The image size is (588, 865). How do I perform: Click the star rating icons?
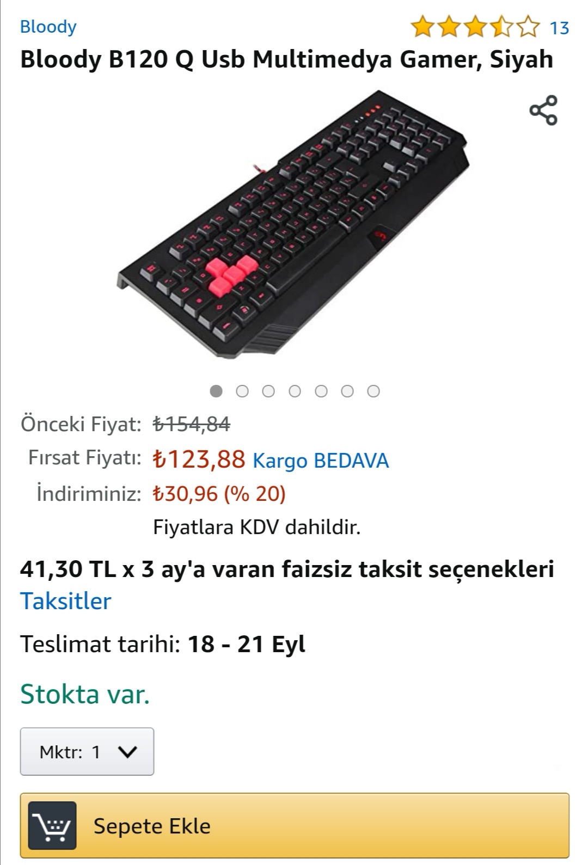(475, 27)
